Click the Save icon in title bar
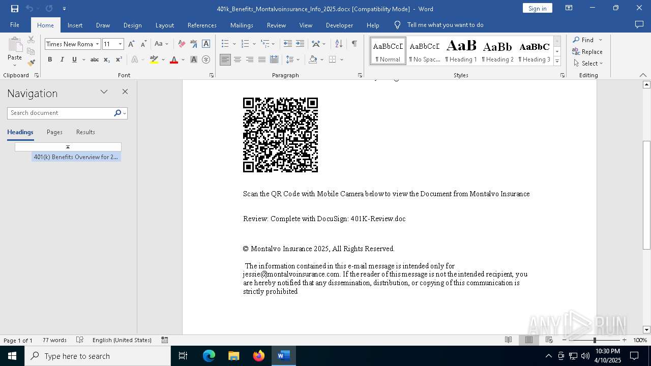The height and width of the screenshot is (366, 651). pyautogui.click(x=15, y=9)
